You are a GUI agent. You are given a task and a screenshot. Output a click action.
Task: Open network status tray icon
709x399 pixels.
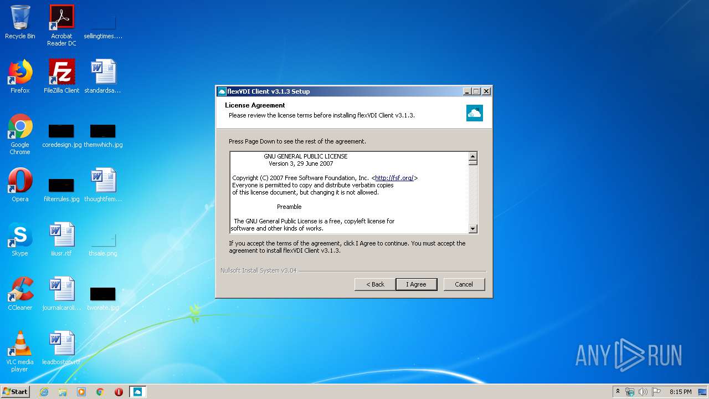(630, 392)
